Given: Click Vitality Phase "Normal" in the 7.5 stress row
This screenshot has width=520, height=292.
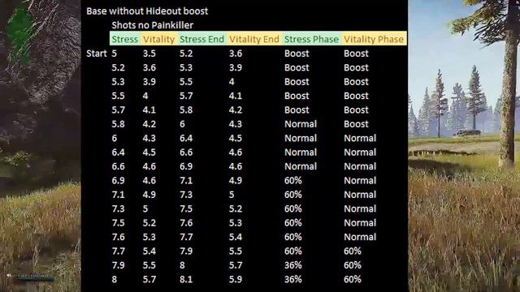Looking at the screenshot, I should [360, 223].
